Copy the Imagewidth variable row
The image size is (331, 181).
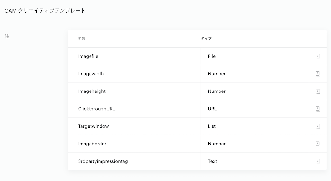pyautogui.click(x=318, y=74)
